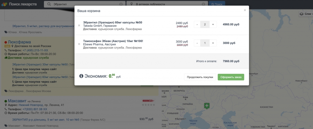The image size is (313, 129).
Task: Click quantity field showing 2
Action: click(205, 24)
